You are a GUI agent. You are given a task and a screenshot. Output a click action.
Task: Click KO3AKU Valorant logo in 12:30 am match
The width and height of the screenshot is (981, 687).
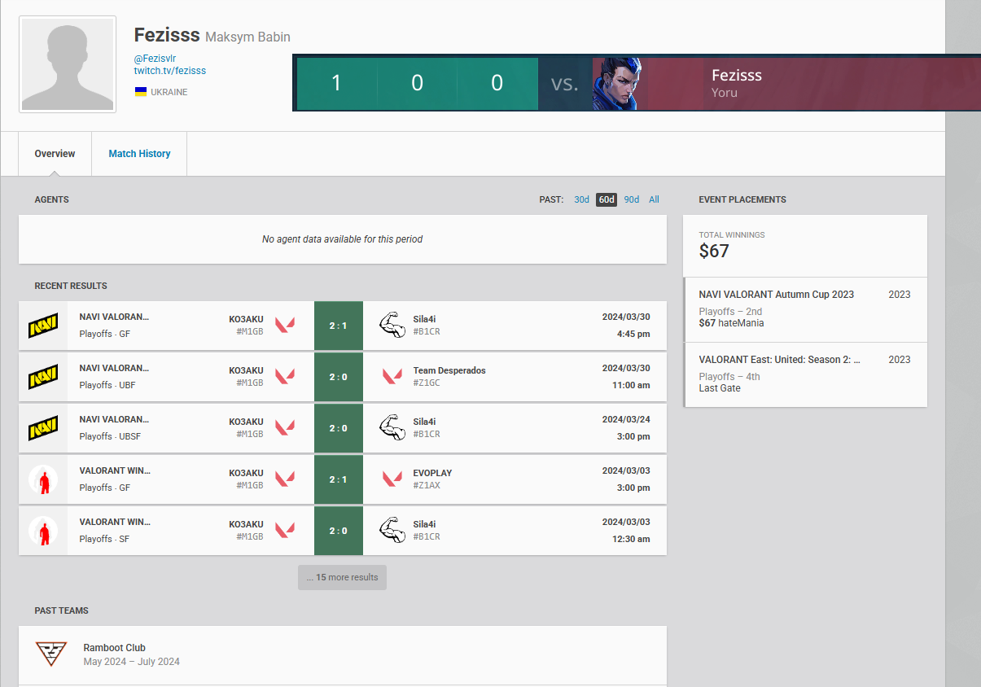point(285,531)
